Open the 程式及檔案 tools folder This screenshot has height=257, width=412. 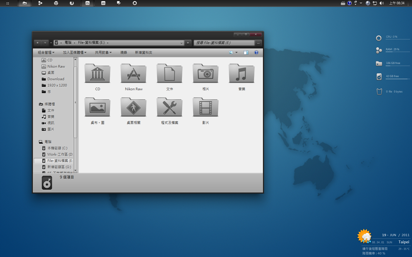(170, 107)
